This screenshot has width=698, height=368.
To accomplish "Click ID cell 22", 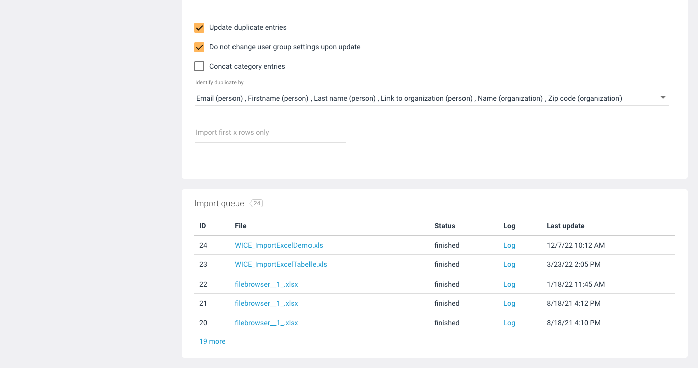I will pyautogui.click(x=203, y=284).
